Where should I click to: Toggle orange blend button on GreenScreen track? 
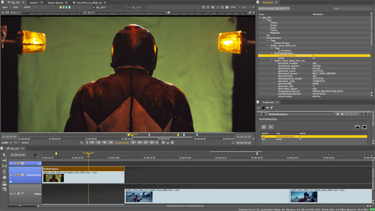tap(18, 175)
